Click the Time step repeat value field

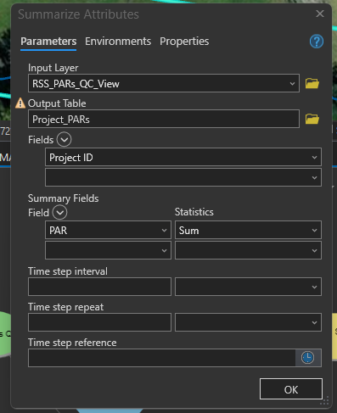[x=99, y=322]
